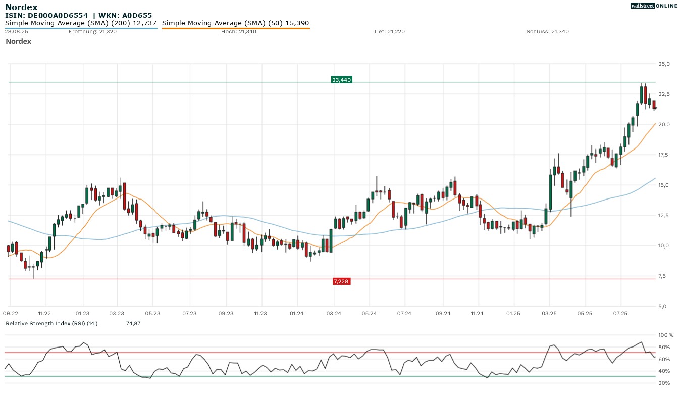Click Relative Strength Index (RSI) (14) label
This screenshot has width=681, height=397.
tap(51, 323)
